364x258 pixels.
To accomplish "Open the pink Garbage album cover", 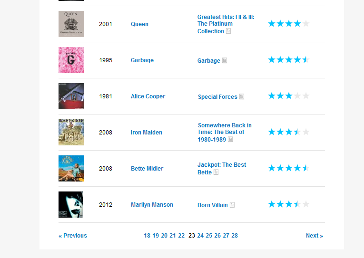I will pyautogui.click(x=71, y=60).
